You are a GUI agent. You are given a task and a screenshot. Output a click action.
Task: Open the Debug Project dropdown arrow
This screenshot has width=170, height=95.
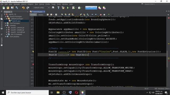tap(76, 8)
